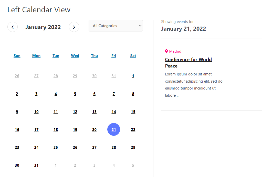
Task: Select January 19 in the calendar
Action: (75, 130)
